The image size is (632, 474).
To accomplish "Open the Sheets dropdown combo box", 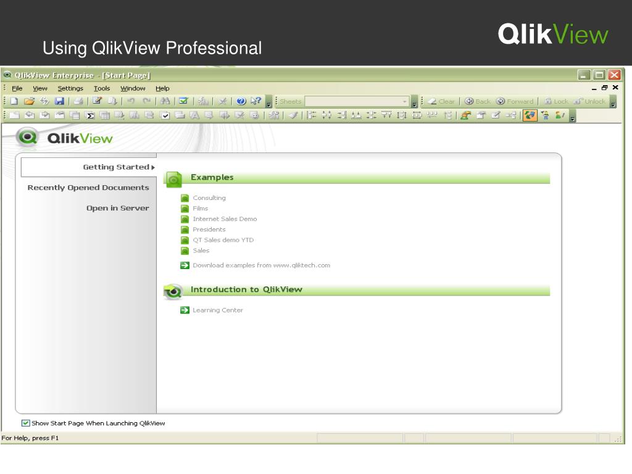I will pyautogui.click(x=357, y=102).
